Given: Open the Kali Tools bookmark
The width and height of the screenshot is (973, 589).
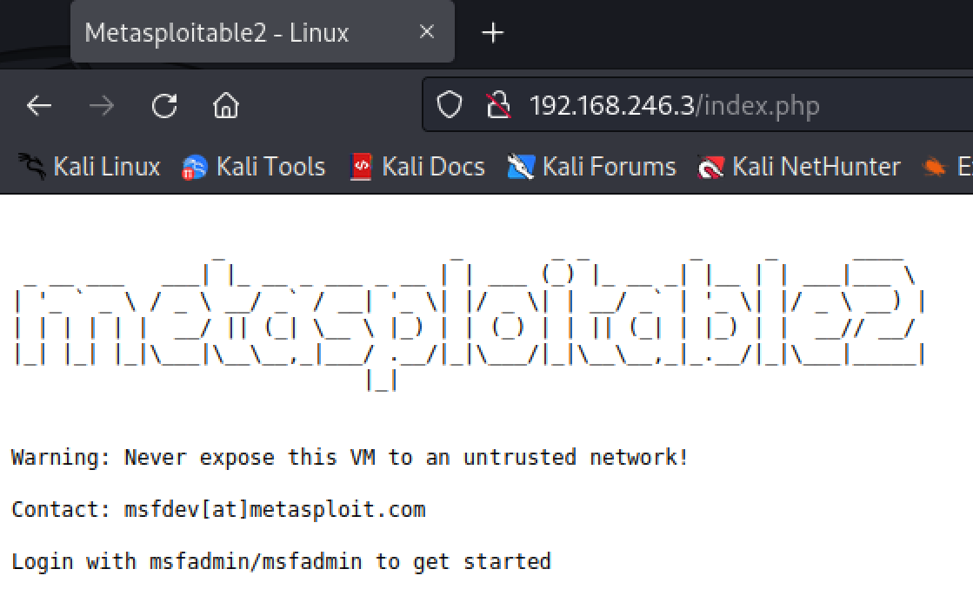Looking at the screenshot, I should tap(254, 167).
